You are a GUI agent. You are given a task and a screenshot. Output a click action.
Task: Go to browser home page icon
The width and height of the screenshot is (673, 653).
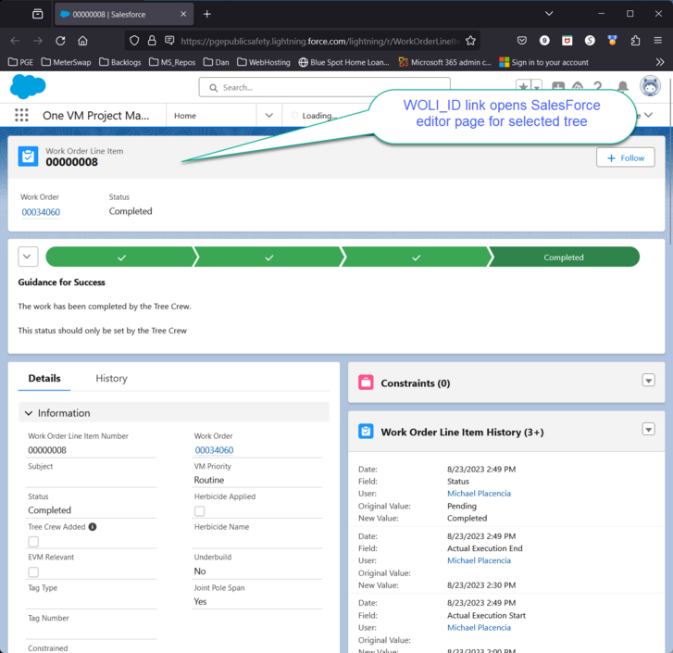click(82, 41)
